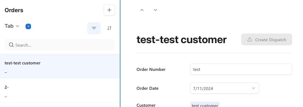Click the test-test customer page title
The width and height of the screenshot is (303, 107).
[x=182, y=40]
